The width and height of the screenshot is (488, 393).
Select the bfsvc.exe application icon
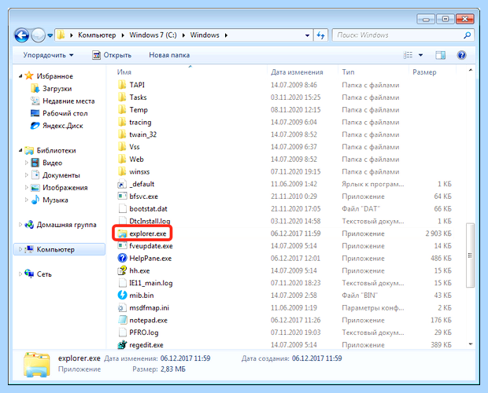point(122,196)
